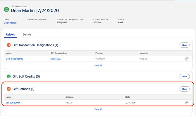
Task: Click the 100.000% percent cell
Action: [x=100, y=59]
